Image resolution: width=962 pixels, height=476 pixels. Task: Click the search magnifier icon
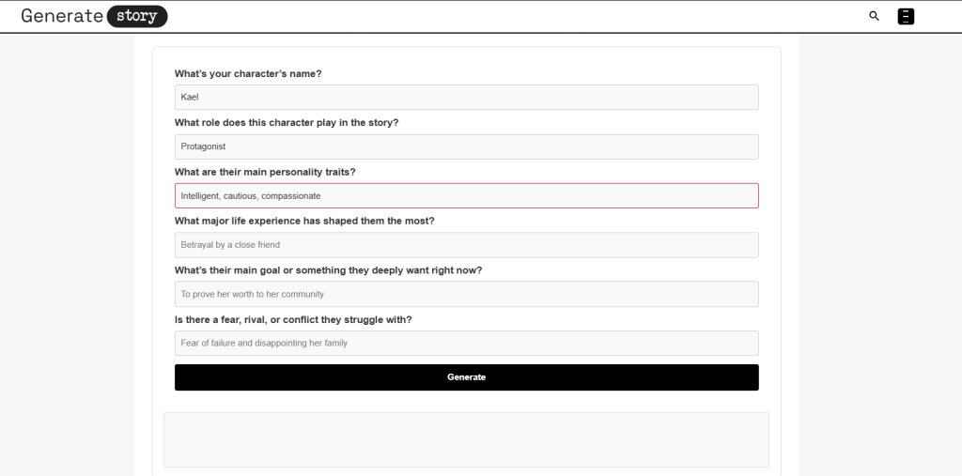coord(874,16)
